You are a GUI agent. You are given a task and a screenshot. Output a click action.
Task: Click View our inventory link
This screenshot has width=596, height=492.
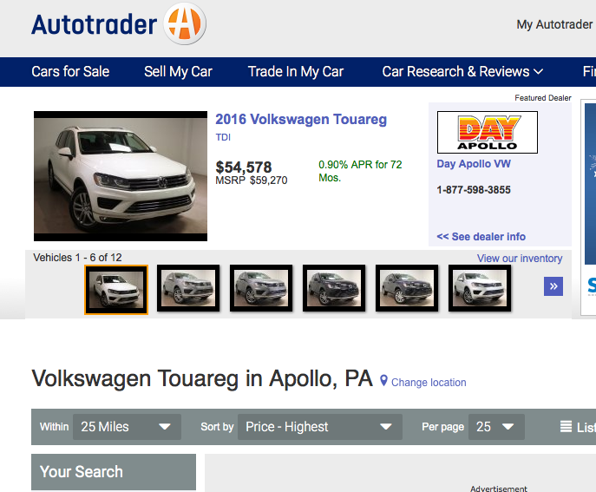click(x=519, y=259)
